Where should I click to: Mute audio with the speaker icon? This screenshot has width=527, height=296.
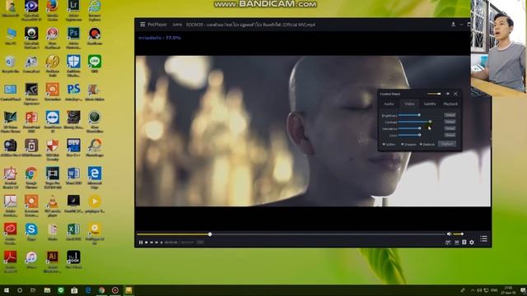449,234
